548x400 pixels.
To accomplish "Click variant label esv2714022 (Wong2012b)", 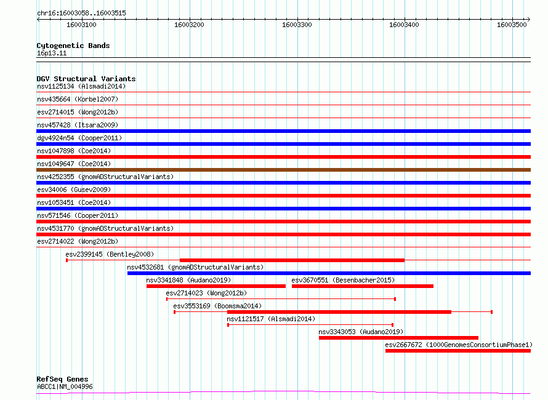I will [x=78, y=241].
